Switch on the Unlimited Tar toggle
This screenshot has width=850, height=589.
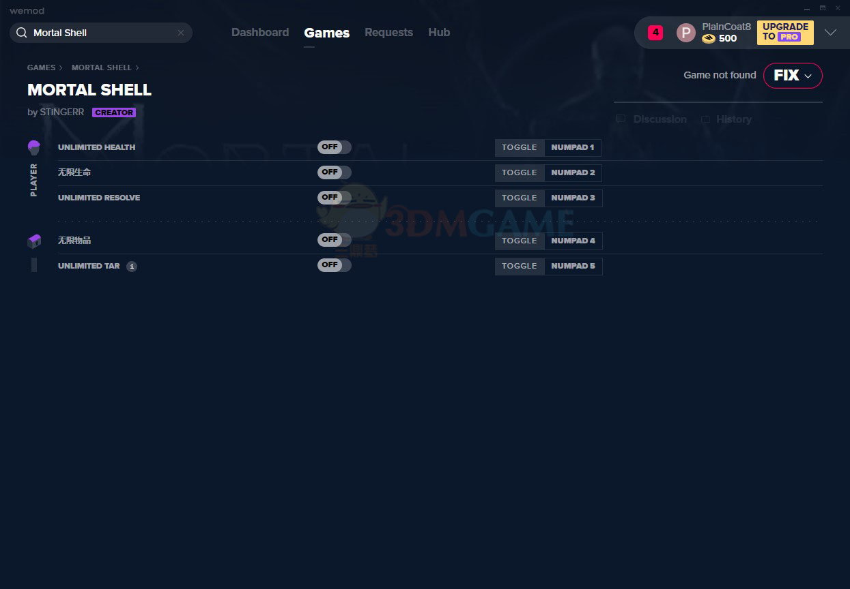(334, 266)
